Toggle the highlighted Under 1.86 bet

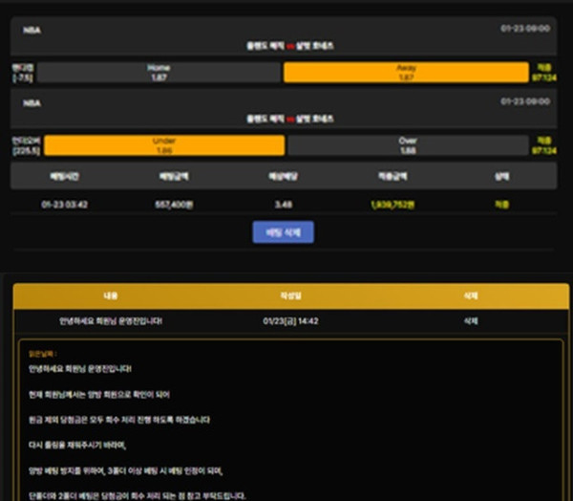pyautogui.click(x=164, y=144)
